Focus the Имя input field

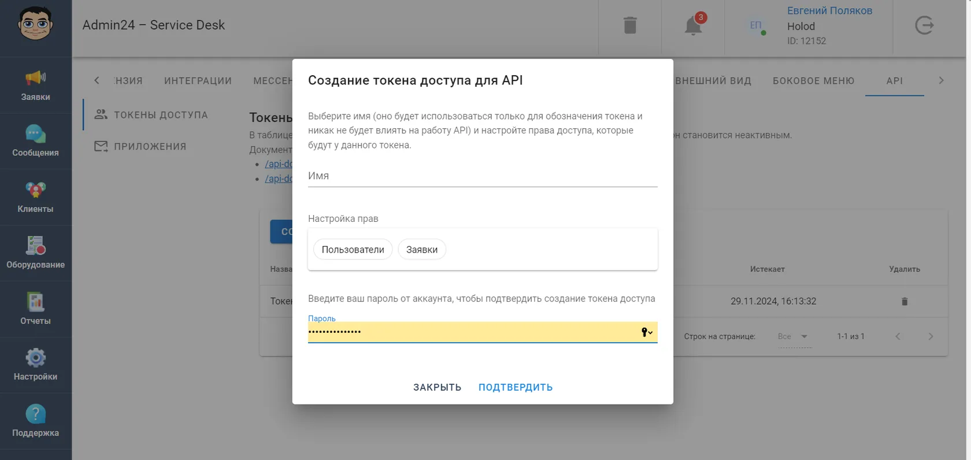pos(483,176)
